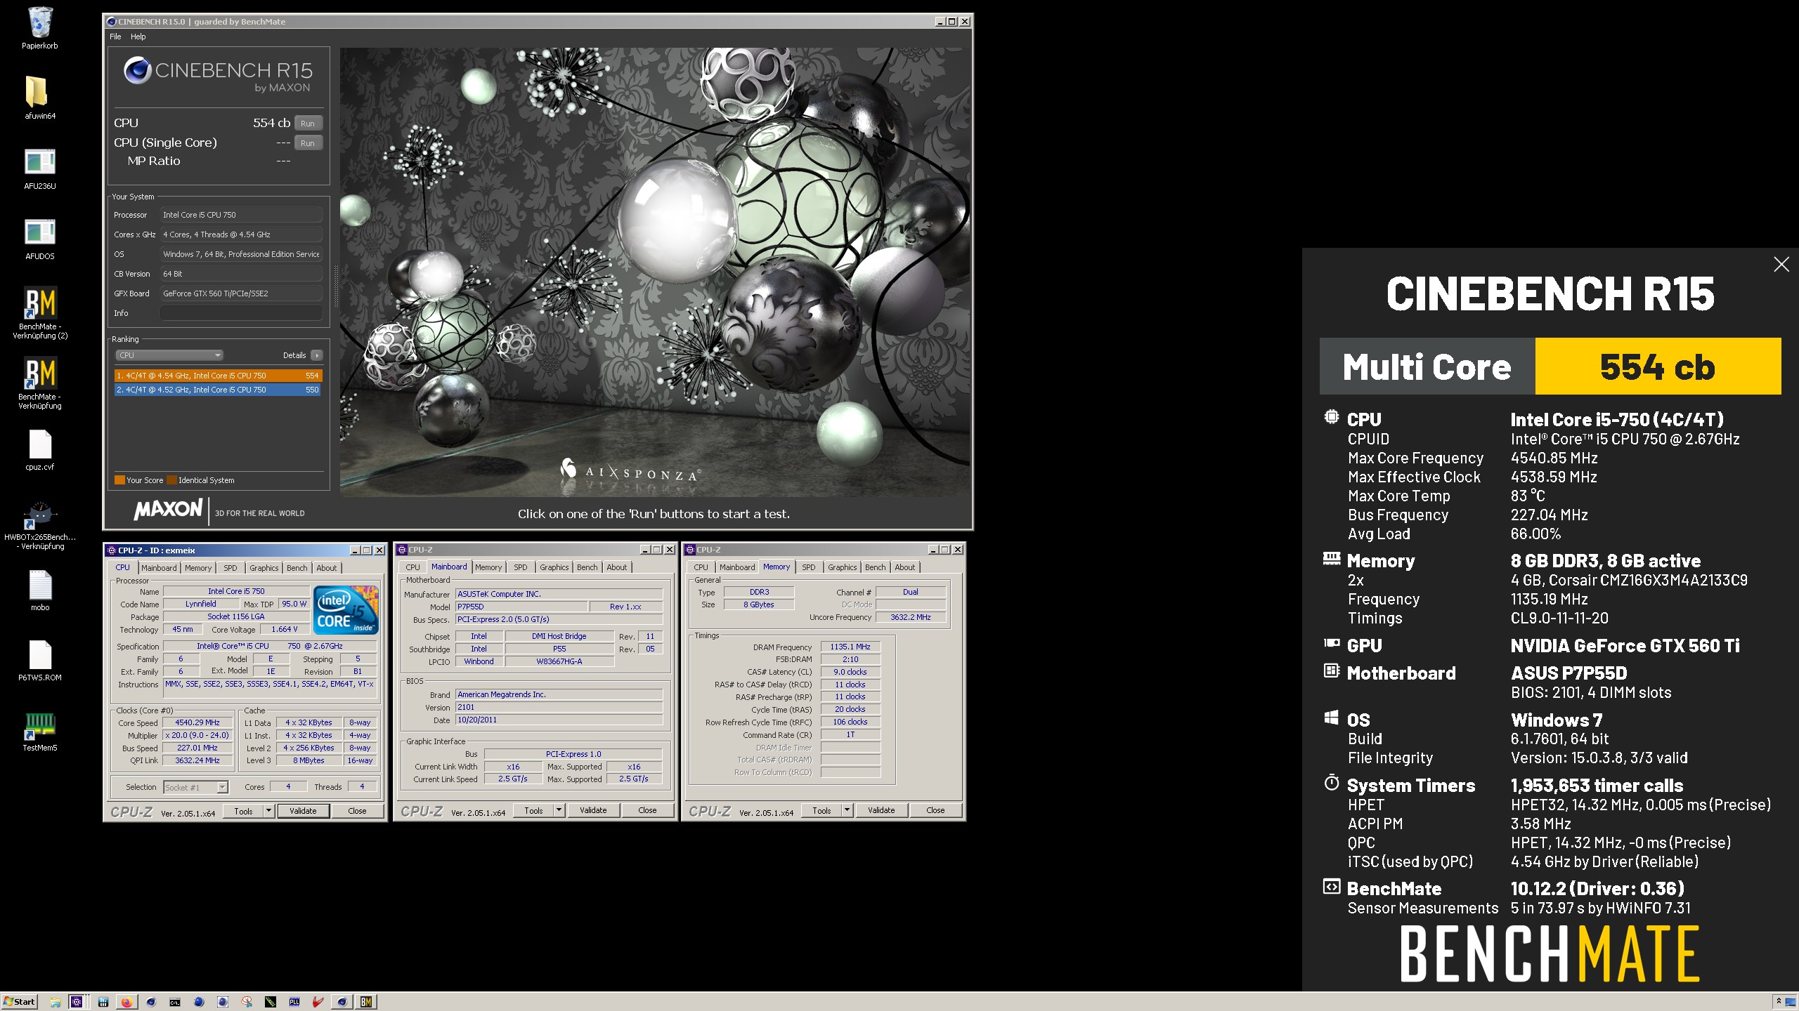Image resolution: width=1799 pixels, height=1011 pixels.
Task: Click Close button in right CPU-Z Memory window
Action: (935, 810)
